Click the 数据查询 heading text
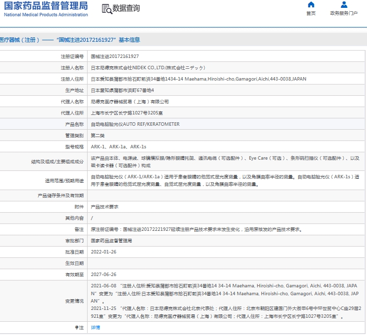The width and height of the screenshot is (367, 335). coord(126,8)
